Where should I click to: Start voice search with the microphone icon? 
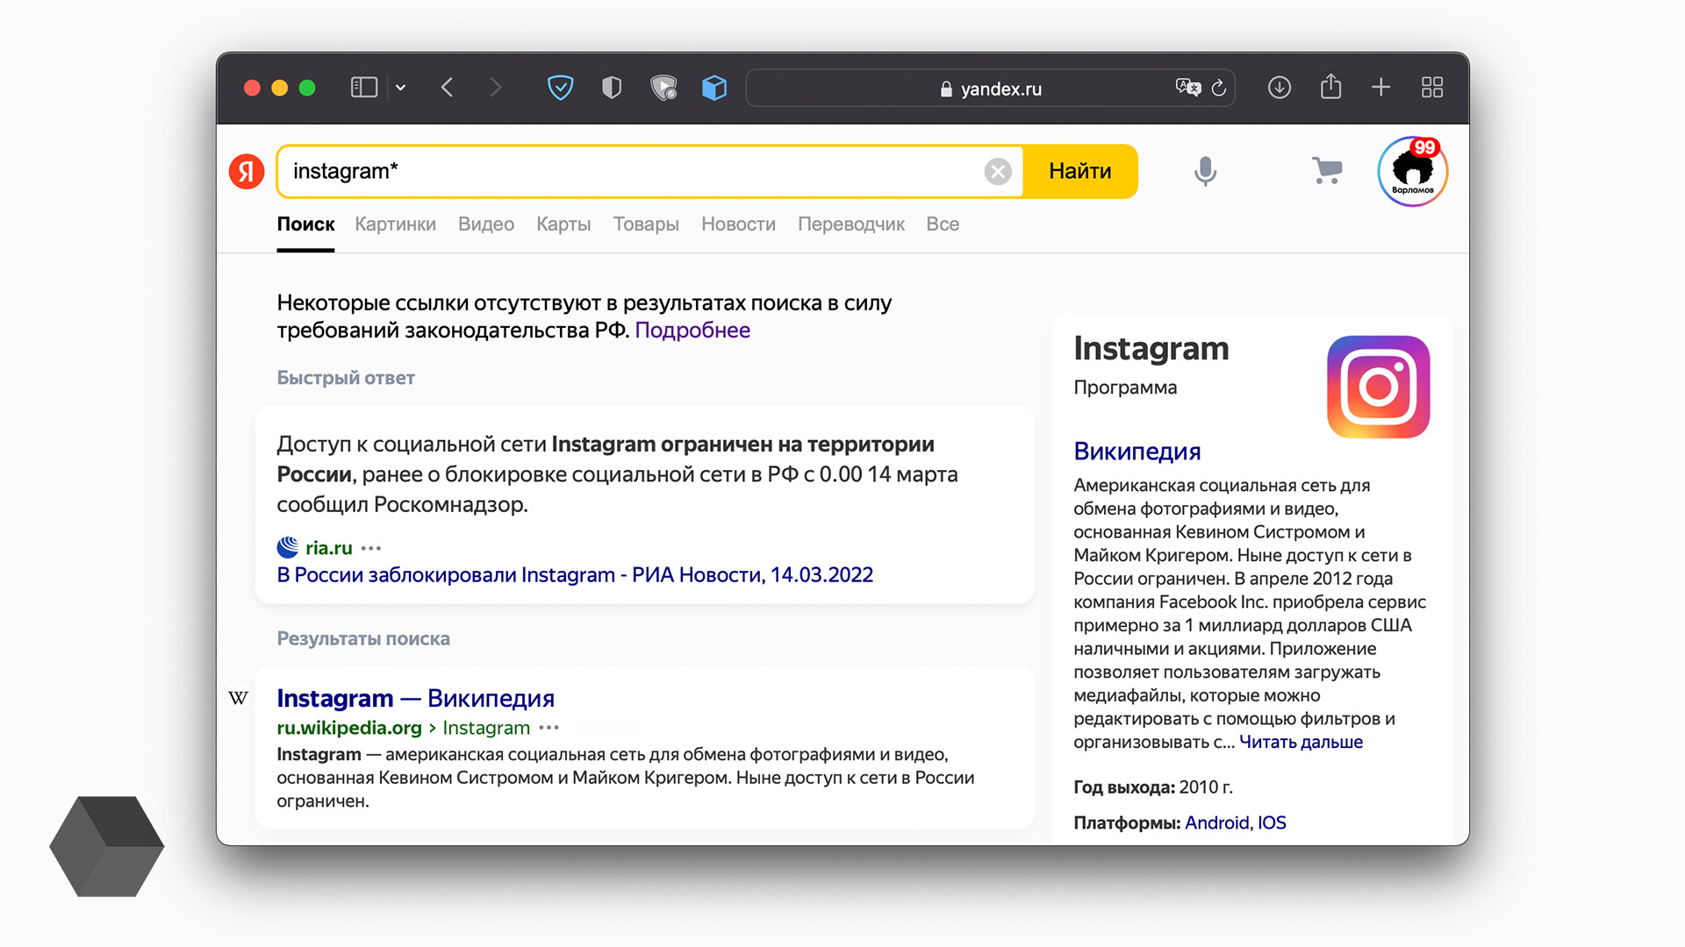point(1205,171)
